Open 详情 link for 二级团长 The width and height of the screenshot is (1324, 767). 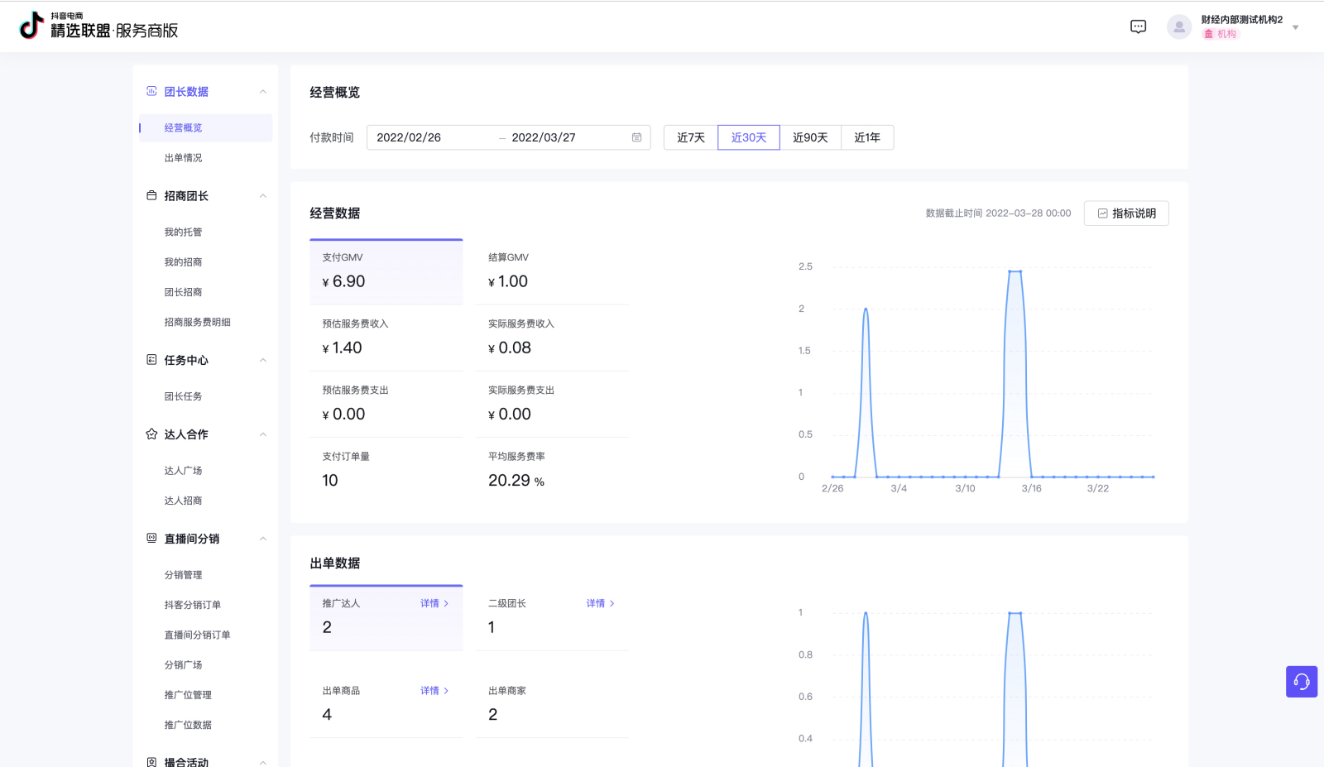pos(601,603)
